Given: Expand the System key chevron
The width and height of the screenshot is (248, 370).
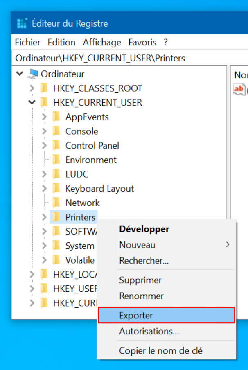Looking at the screenshot, I should pyautogui.click(x=44, y=246).
